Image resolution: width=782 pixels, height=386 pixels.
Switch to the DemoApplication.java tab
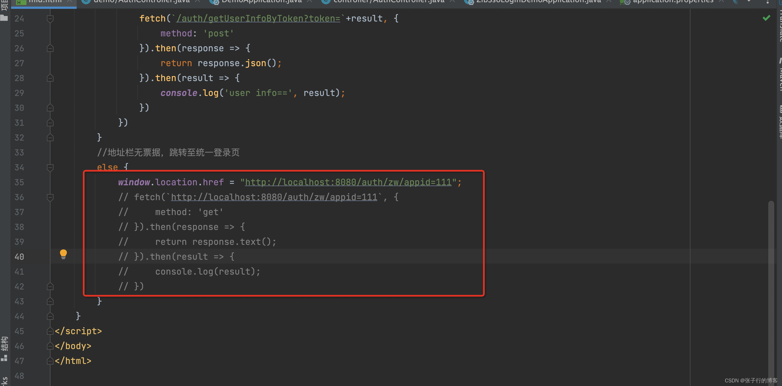pos(261,2)
